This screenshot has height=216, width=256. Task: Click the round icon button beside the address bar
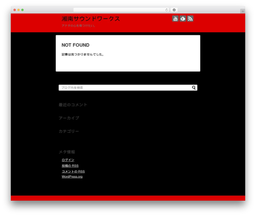click(174, 10)
